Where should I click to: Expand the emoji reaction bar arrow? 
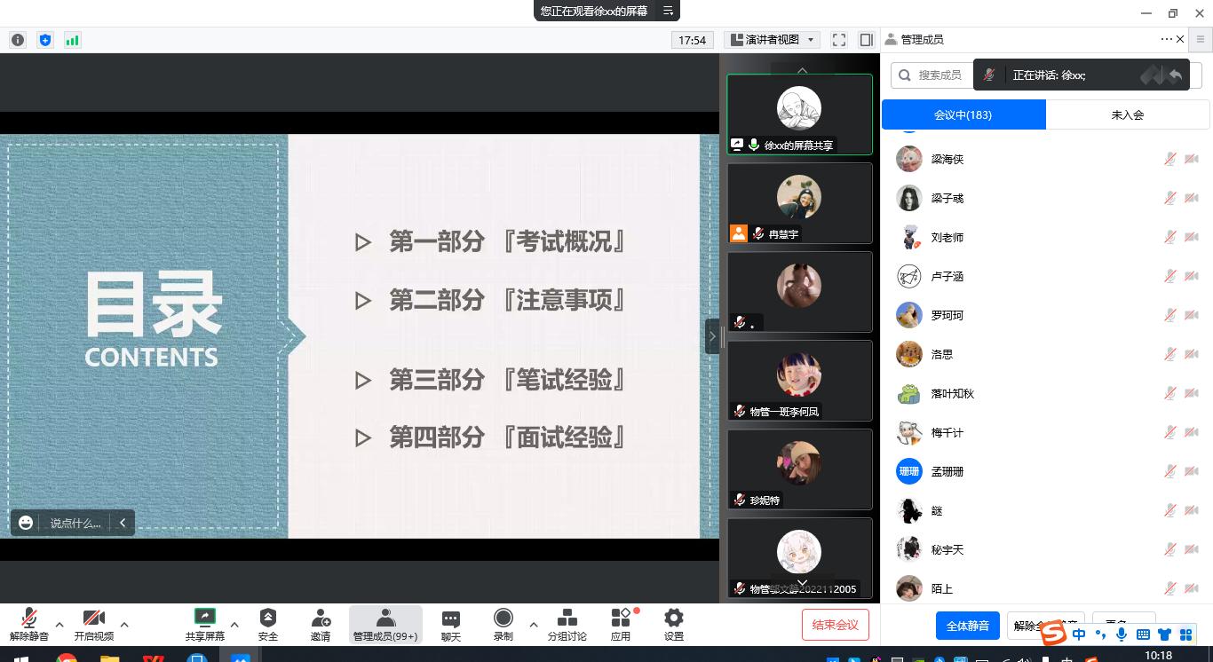pos(123,523)
